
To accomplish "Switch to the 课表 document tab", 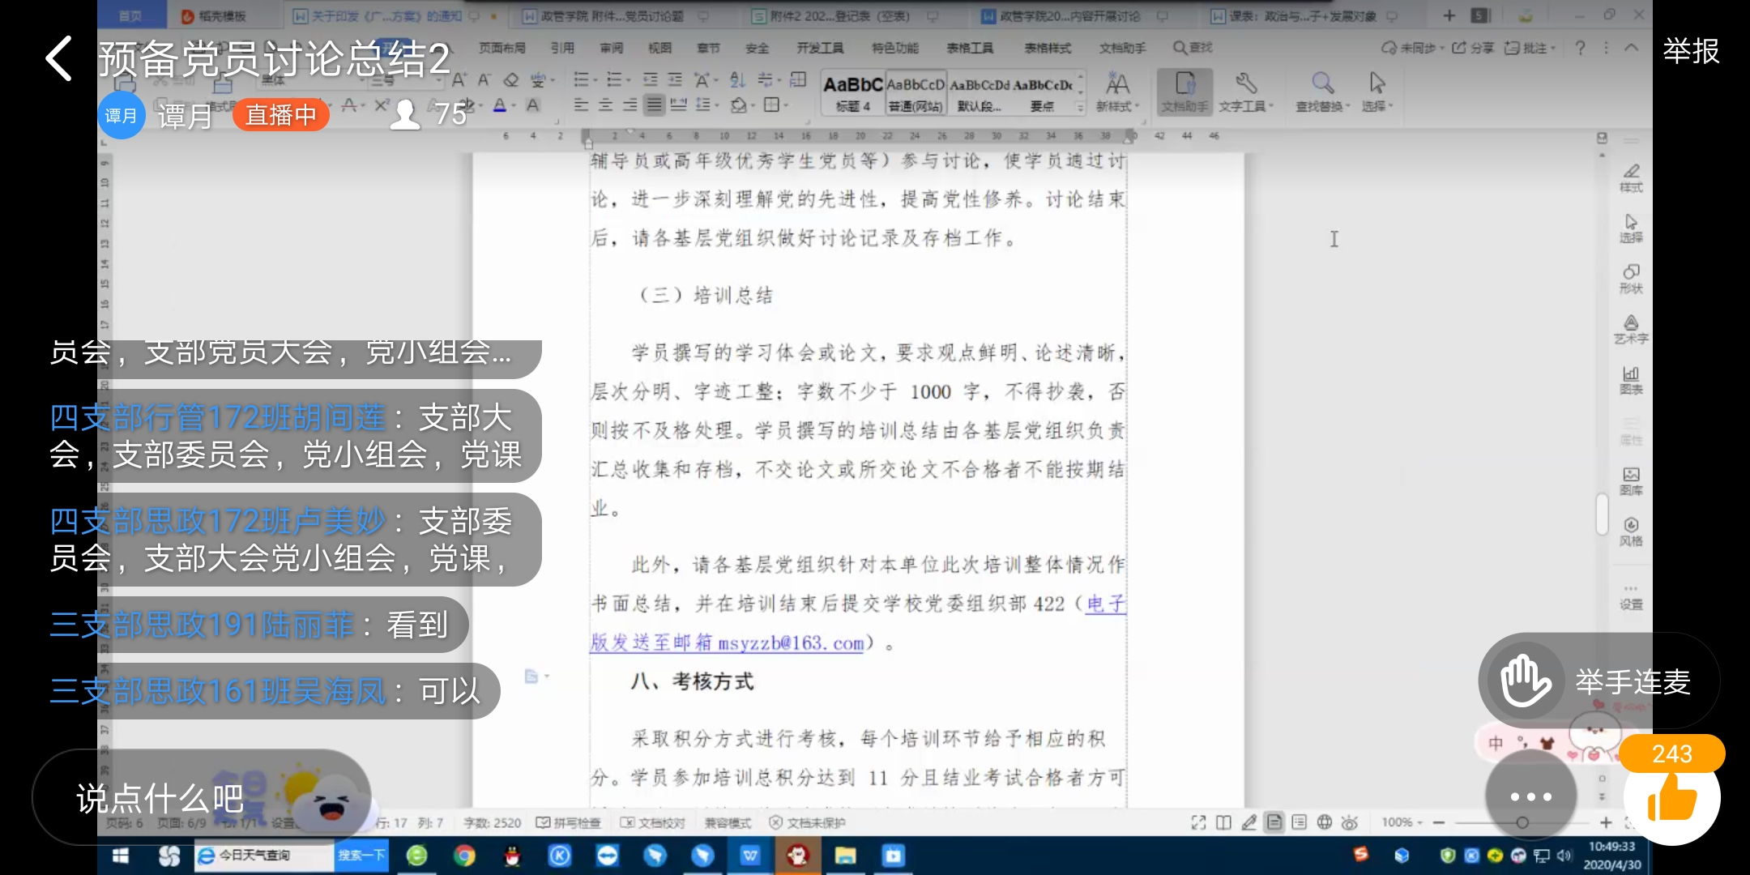I will [1302, 15].
